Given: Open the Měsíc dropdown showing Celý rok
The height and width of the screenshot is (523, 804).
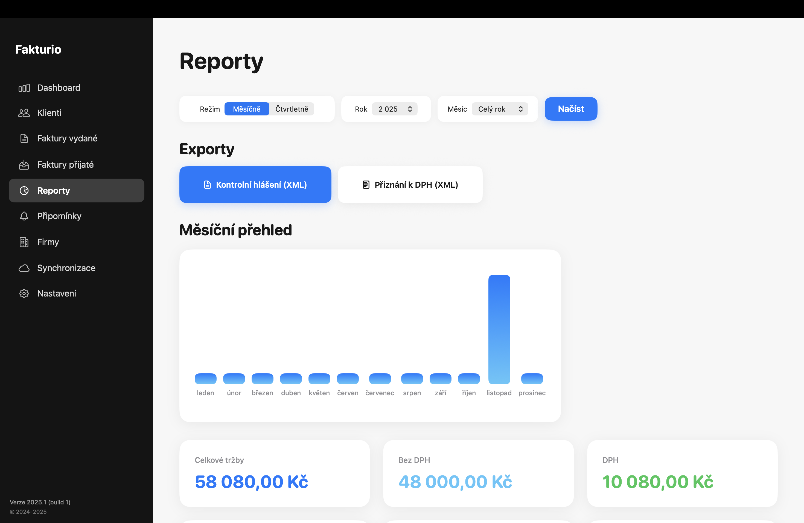Looking at the screenshot, I should [500, 109].
